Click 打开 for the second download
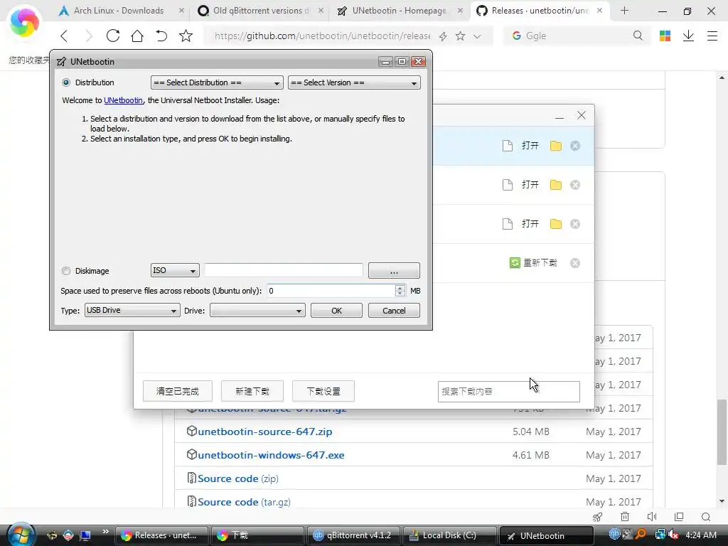The image size is (728, 546). pyautogui.click(x=530, y=185)
